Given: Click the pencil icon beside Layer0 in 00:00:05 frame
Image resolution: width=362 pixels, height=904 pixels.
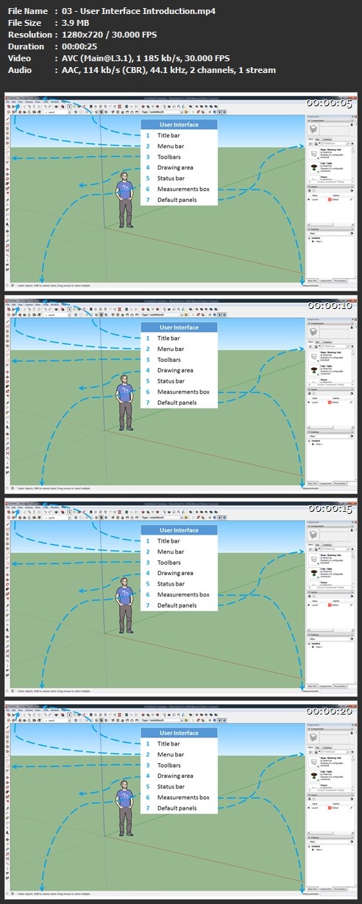Looking at the screenshot, I should (x=351, y=199).
